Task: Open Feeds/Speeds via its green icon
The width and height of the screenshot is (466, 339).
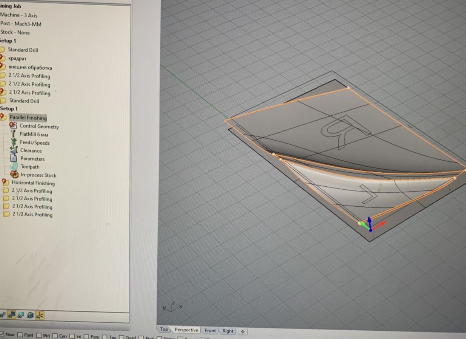Action: click(x=14, y=142)
